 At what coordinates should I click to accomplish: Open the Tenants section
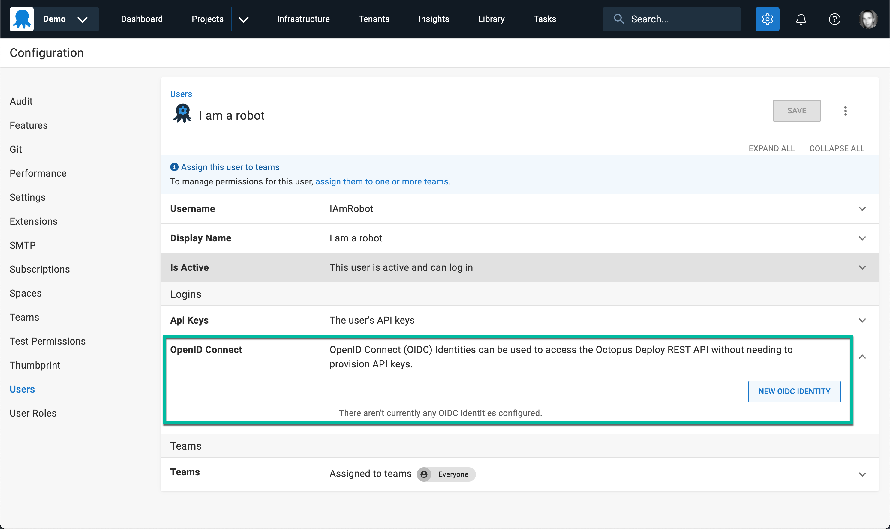click(374, 19)
